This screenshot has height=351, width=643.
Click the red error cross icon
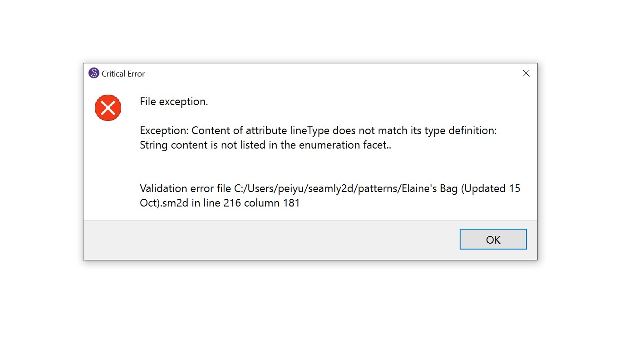pyautogui.click(x=108, y=108)
